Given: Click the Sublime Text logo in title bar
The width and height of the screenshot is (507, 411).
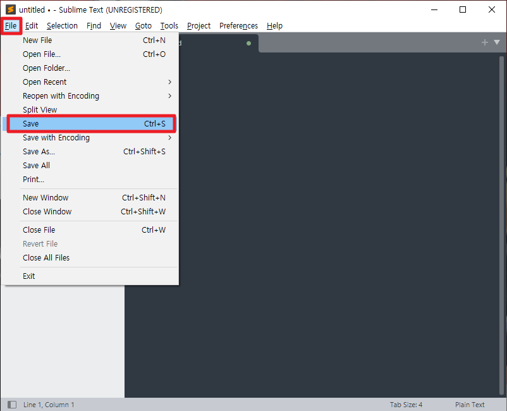Looking at the screenshot, I should pyautogui.click(x=10, y=9).
